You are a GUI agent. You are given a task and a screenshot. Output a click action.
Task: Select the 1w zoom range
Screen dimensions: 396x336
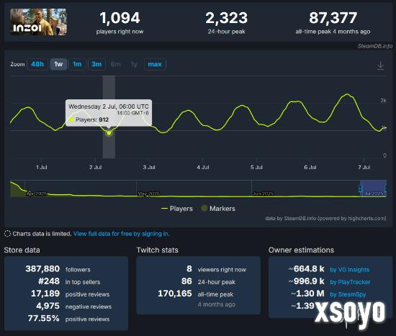click(x=58, y=64)
